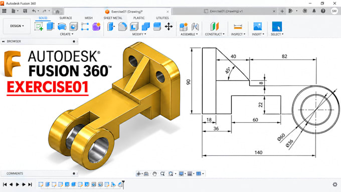
Task: Expand the COMMENTS panel
Action: (x=74, y=173)
